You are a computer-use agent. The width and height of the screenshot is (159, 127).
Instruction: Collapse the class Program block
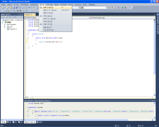tap(28, 34)
